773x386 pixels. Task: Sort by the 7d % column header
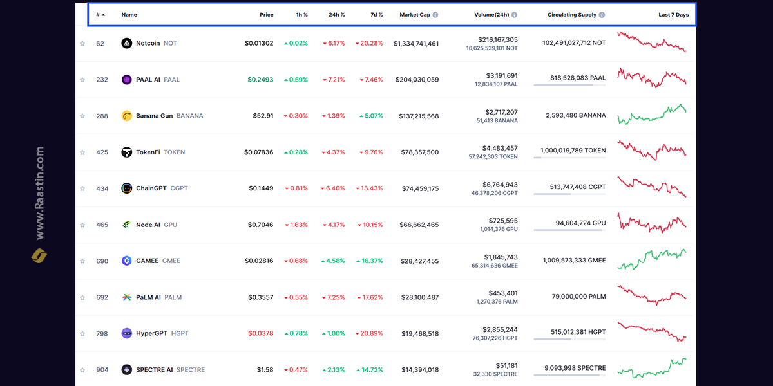click(376, 15)
